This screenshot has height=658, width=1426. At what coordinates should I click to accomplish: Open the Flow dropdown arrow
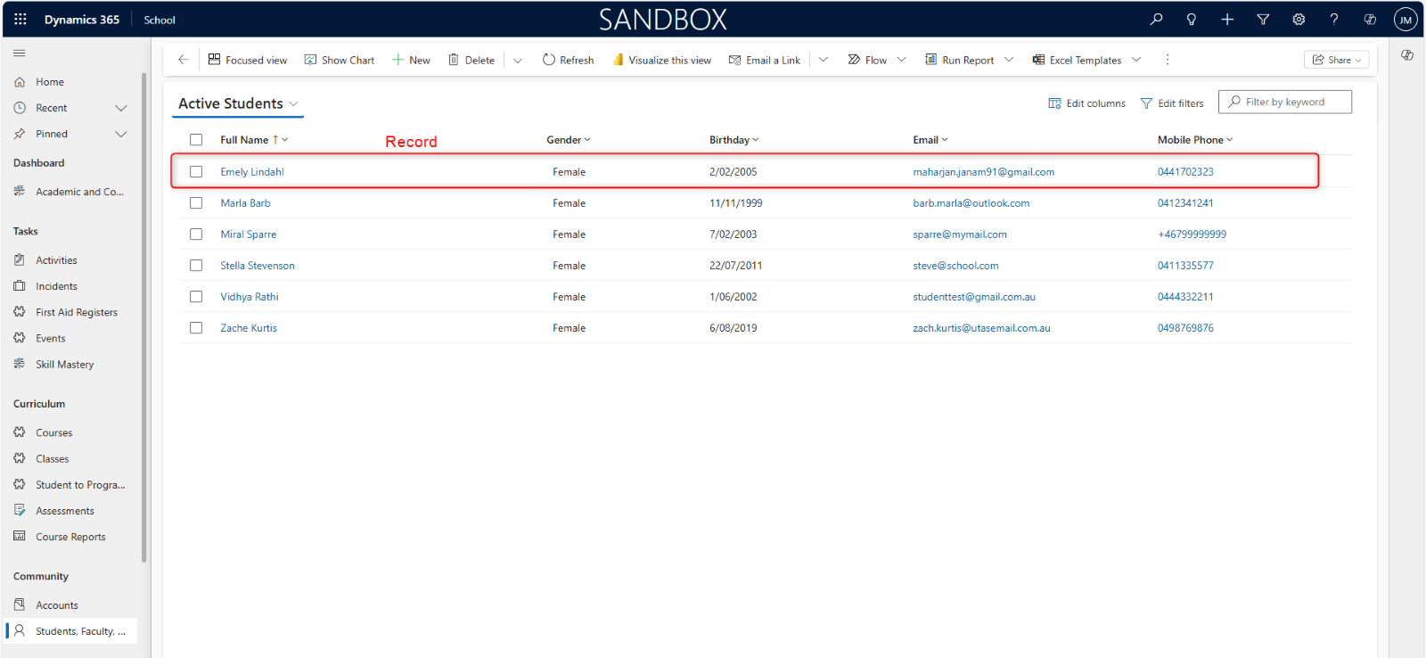[901, 60]
